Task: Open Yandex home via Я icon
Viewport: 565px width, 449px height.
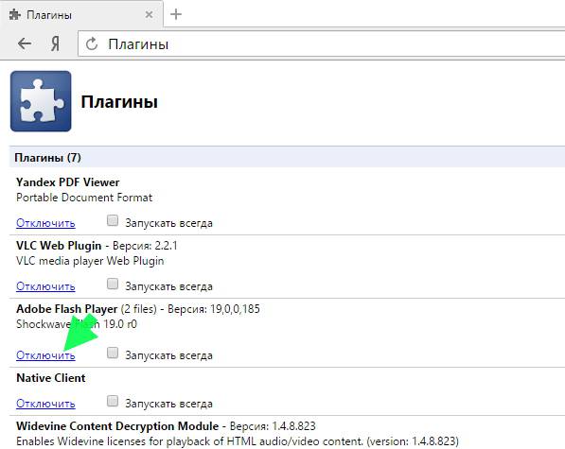Action: [55, 43]
